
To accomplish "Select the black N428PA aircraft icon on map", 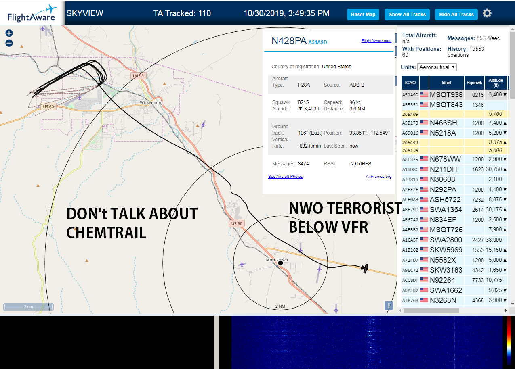I will 365,268.
